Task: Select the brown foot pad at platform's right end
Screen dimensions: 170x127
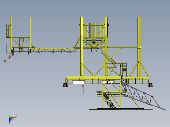Action: pos(150,85)
